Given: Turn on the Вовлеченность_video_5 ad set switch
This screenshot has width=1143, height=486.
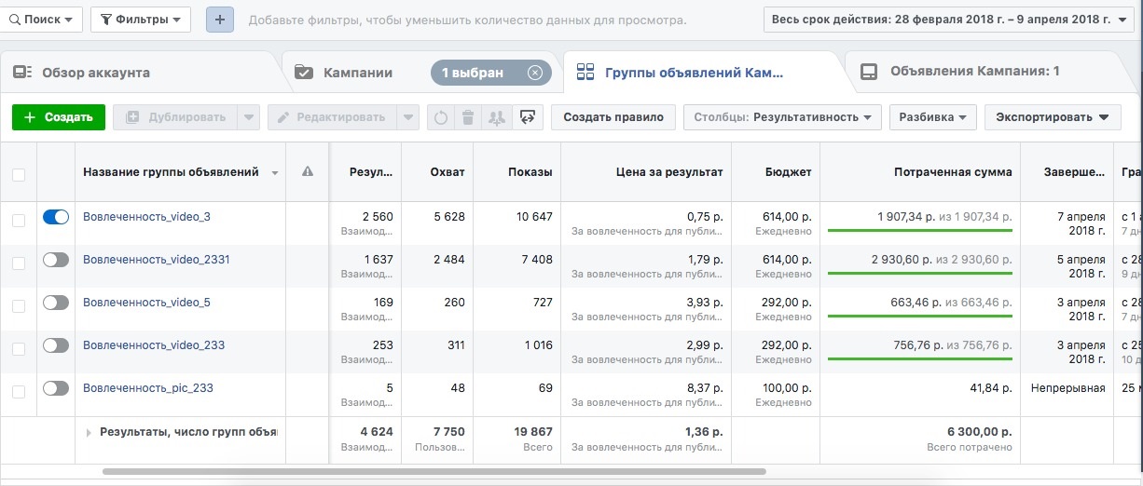Looking at the screenshot, I should [56, 303].
